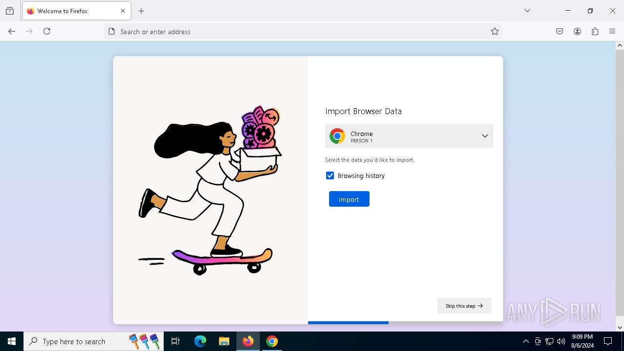Go back one page

point(12,31)
